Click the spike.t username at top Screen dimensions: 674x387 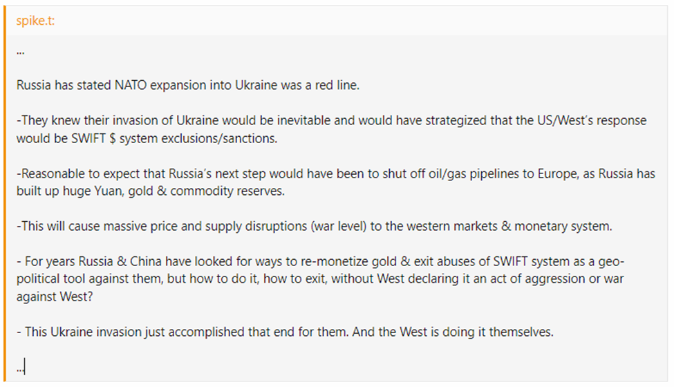[x=36, y=20]
